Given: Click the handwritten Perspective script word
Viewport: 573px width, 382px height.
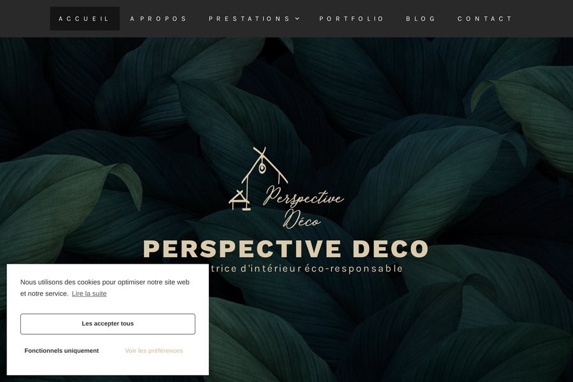Looking at the screenshot, I should coord(304,197).
